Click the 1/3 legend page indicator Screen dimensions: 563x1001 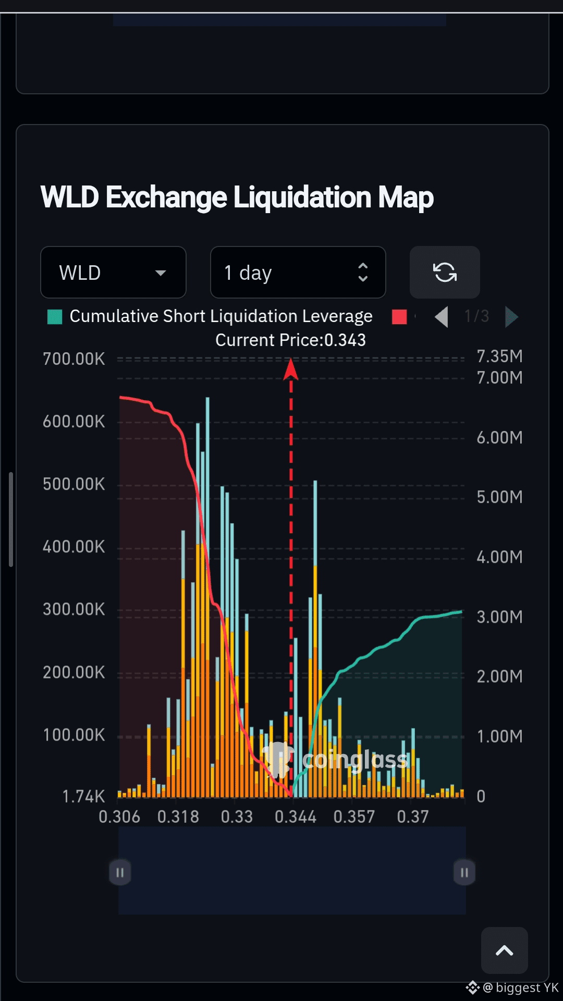(476, 316)
